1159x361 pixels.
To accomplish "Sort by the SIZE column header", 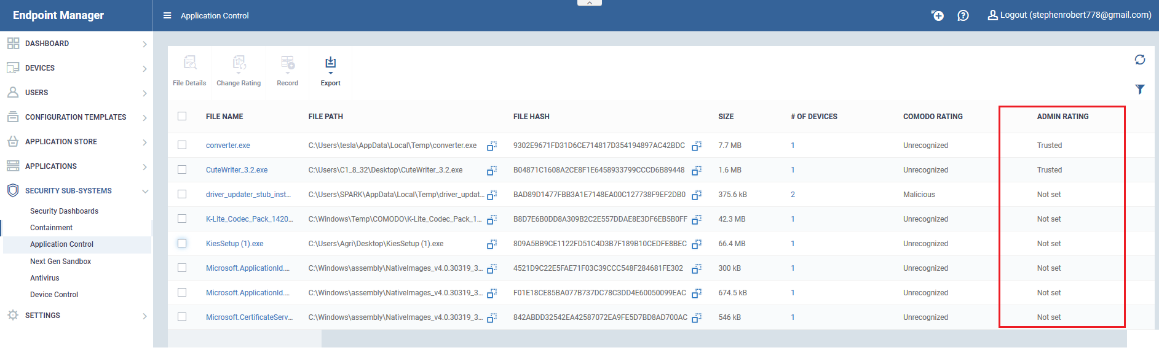I will [x=726, y=117].
